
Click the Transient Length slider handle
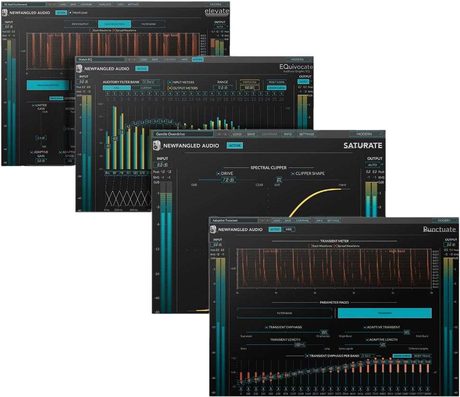pyautogui.click(x=300, y=345)
